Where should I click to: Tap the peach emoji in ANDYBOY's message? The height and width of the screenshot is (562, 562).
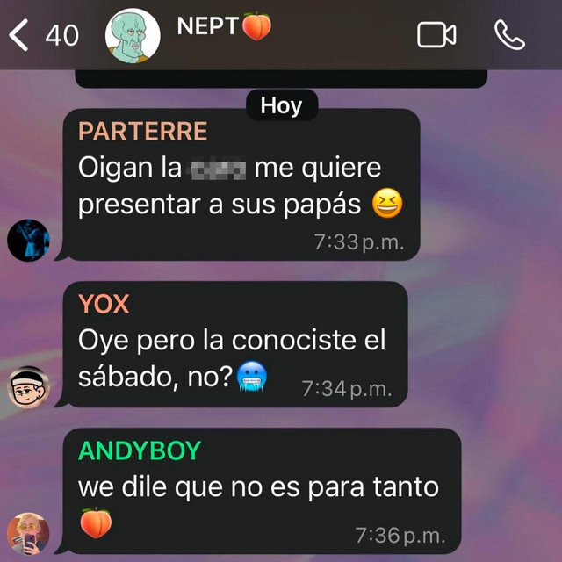pyautogui.click(x=96, y=523)
